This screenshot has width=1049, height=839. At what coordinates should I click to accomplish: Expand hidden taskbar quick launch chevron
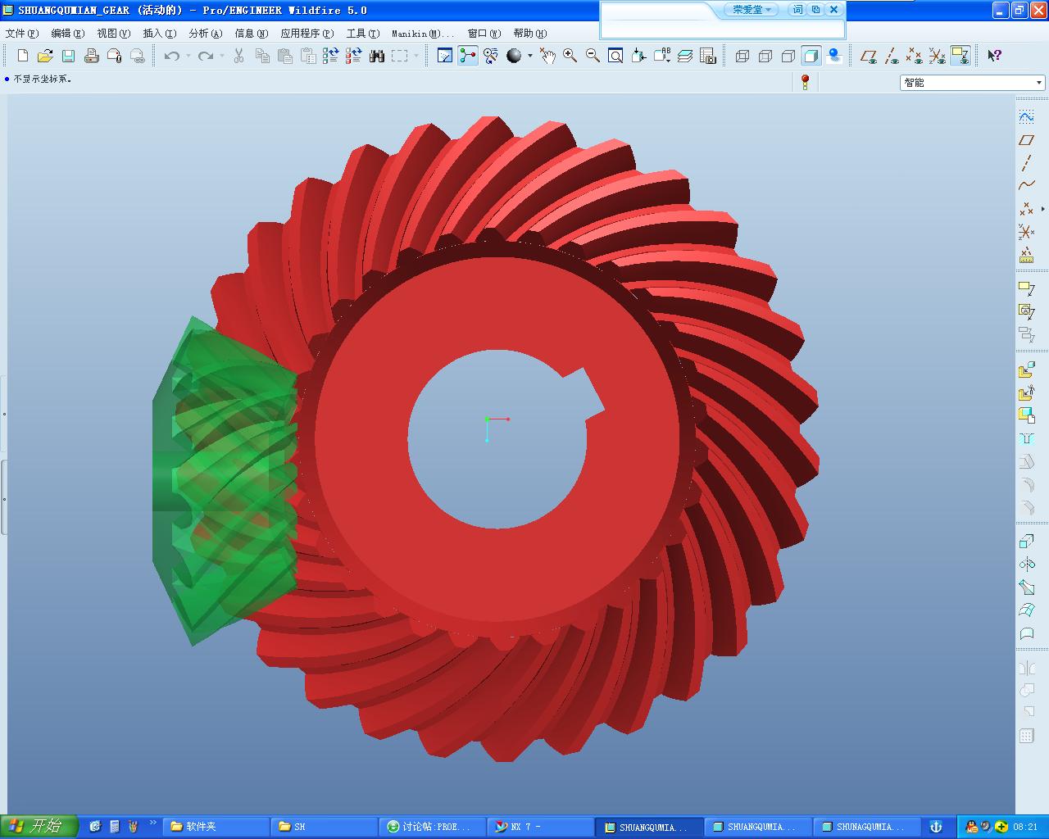tap(152, 823)
